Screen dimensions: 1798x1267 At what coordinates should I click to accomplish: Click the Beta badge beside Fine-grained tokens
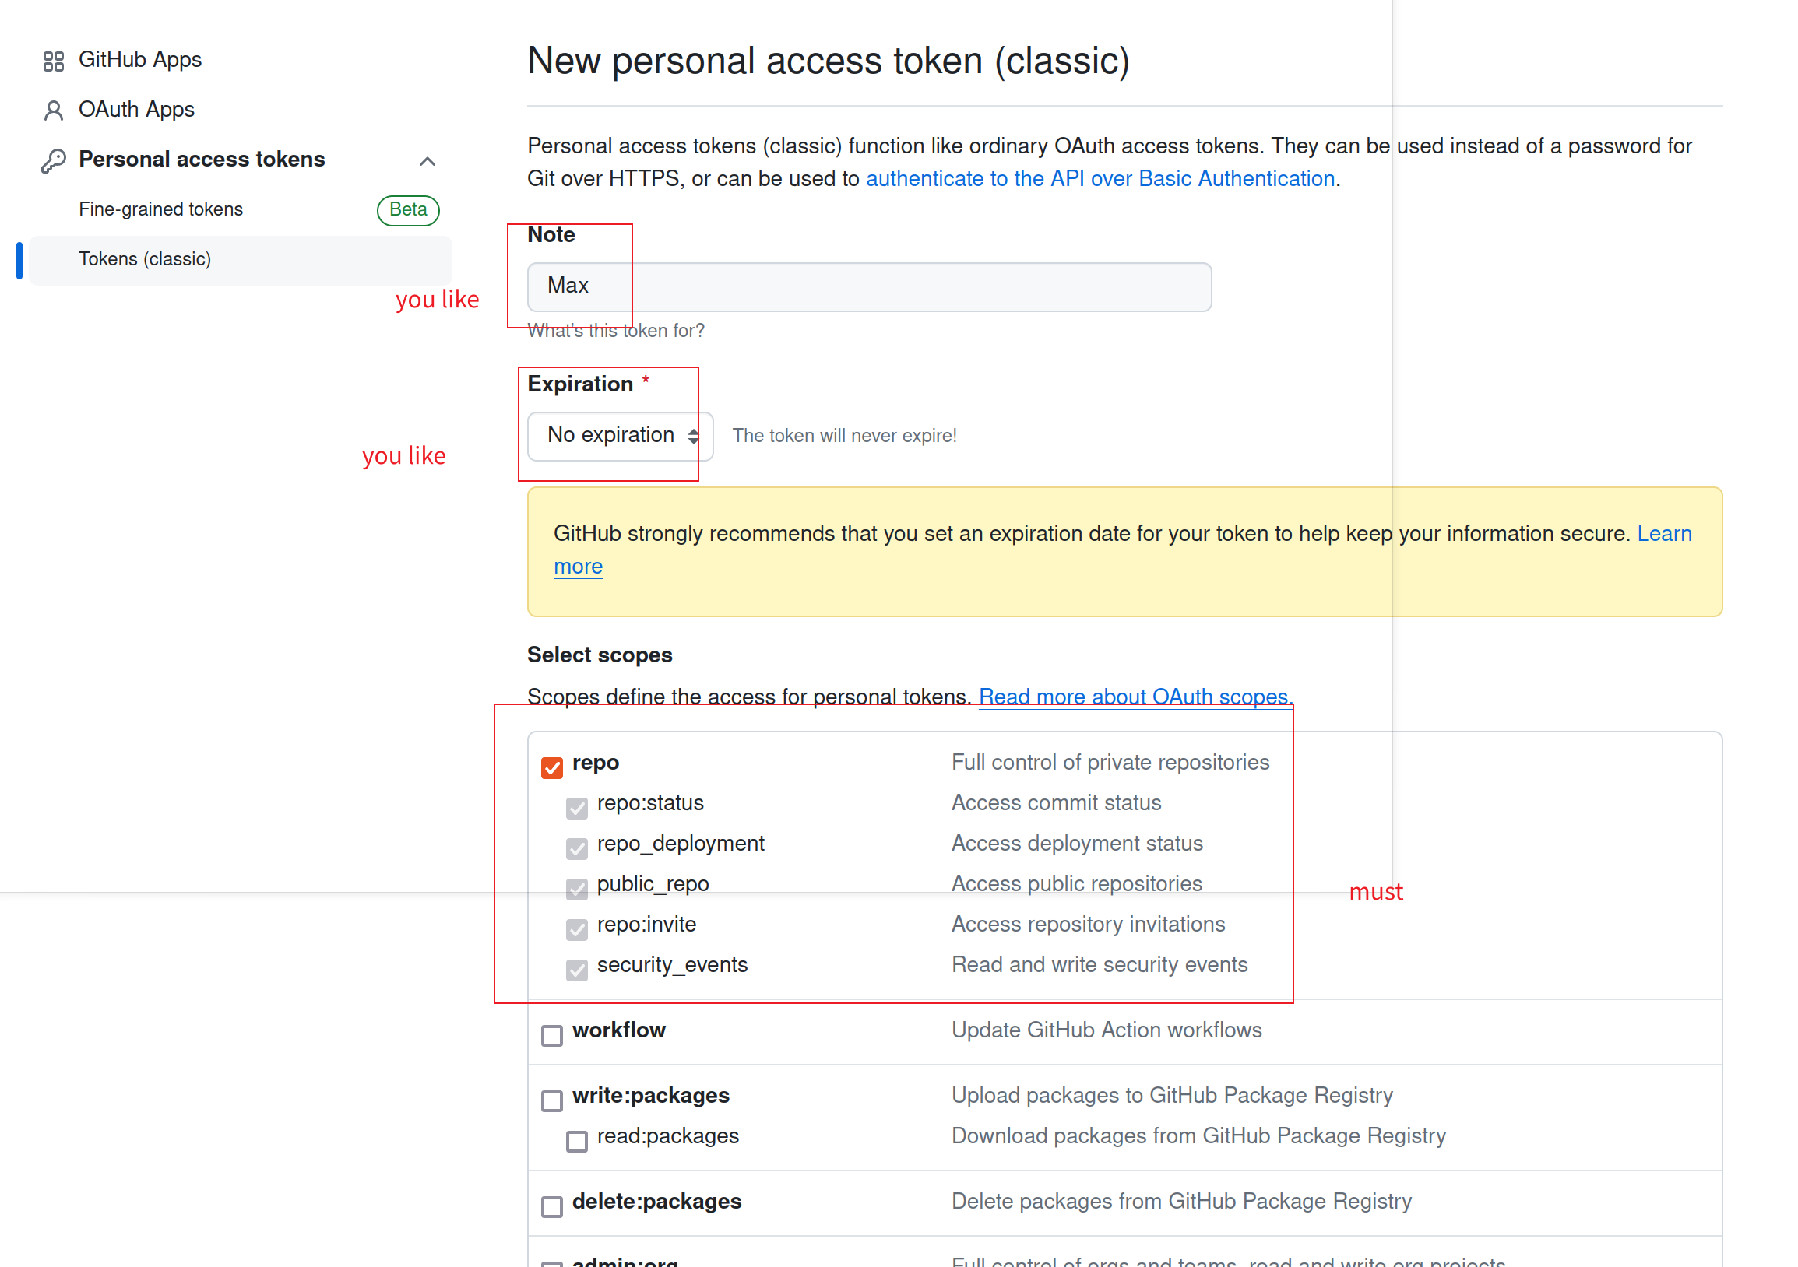[x=408, y=209]
